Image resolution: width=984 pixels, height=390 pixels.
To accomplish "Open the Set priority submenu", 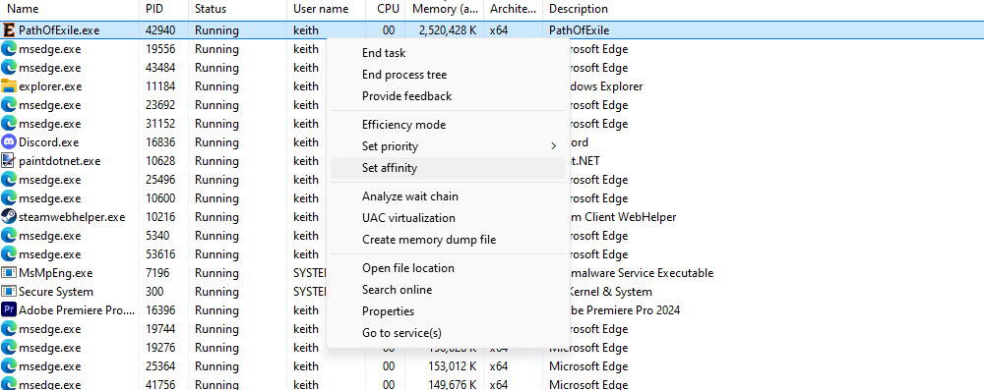I will point(448,146).
